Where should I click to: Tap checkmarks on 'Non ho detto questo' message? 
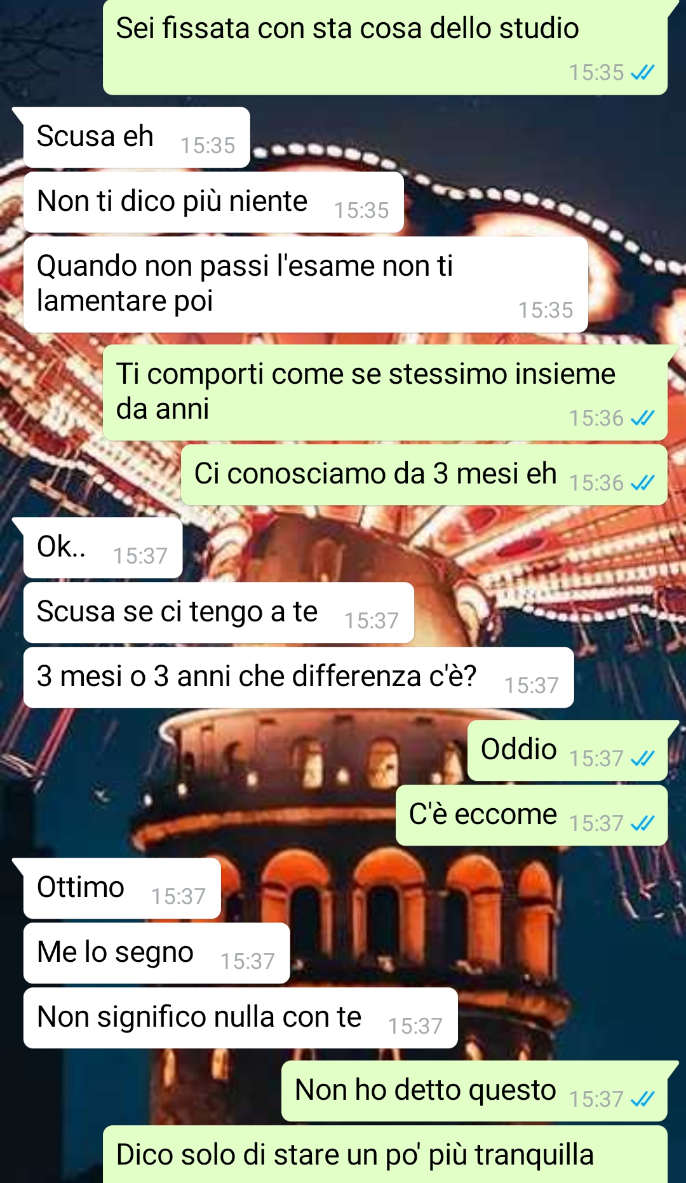(642, 1099)
